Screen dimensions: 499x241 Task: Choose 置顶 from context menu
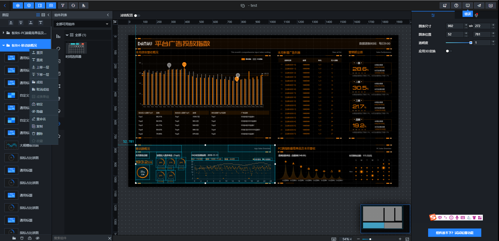(44, 53)
